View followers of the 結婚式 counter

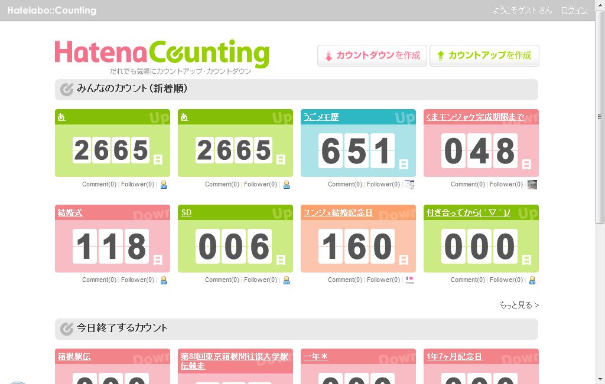pyautogui.click(x=138, y=280)
